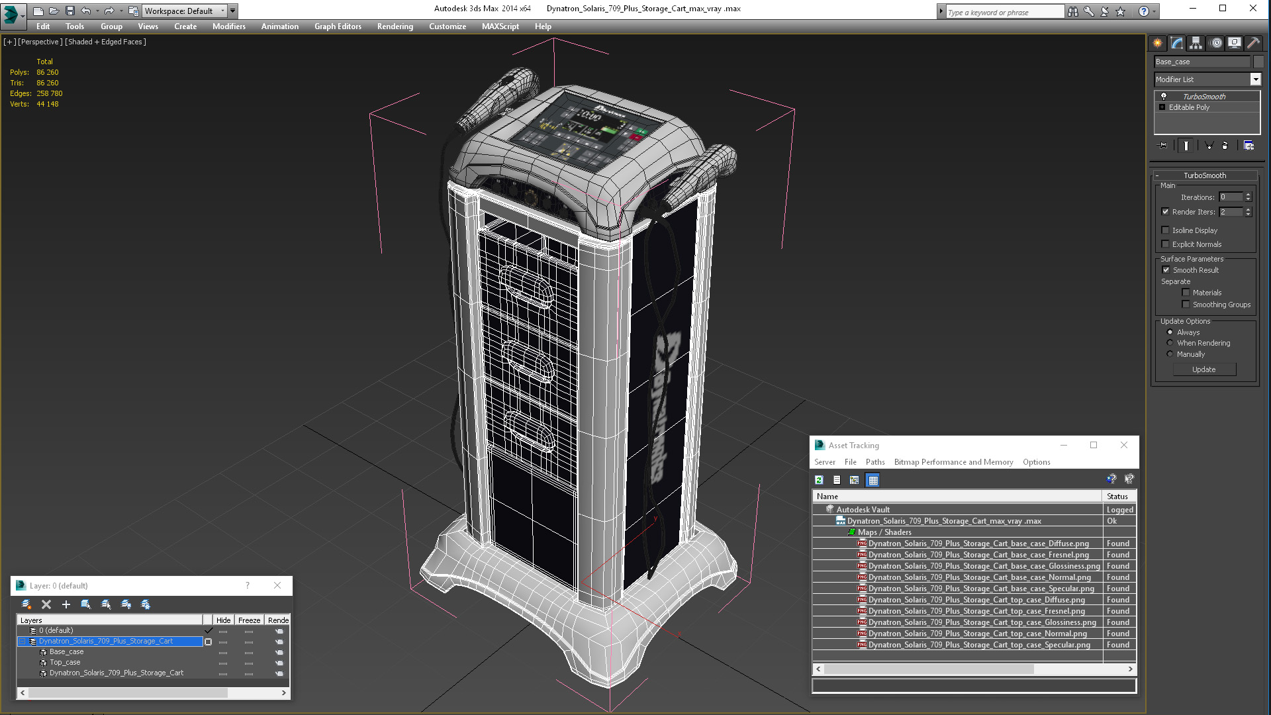The height and width of the screenshot is (715, 1271).
Task: Switch Asset Tracking to tree view
Action: tap(855, 481)
